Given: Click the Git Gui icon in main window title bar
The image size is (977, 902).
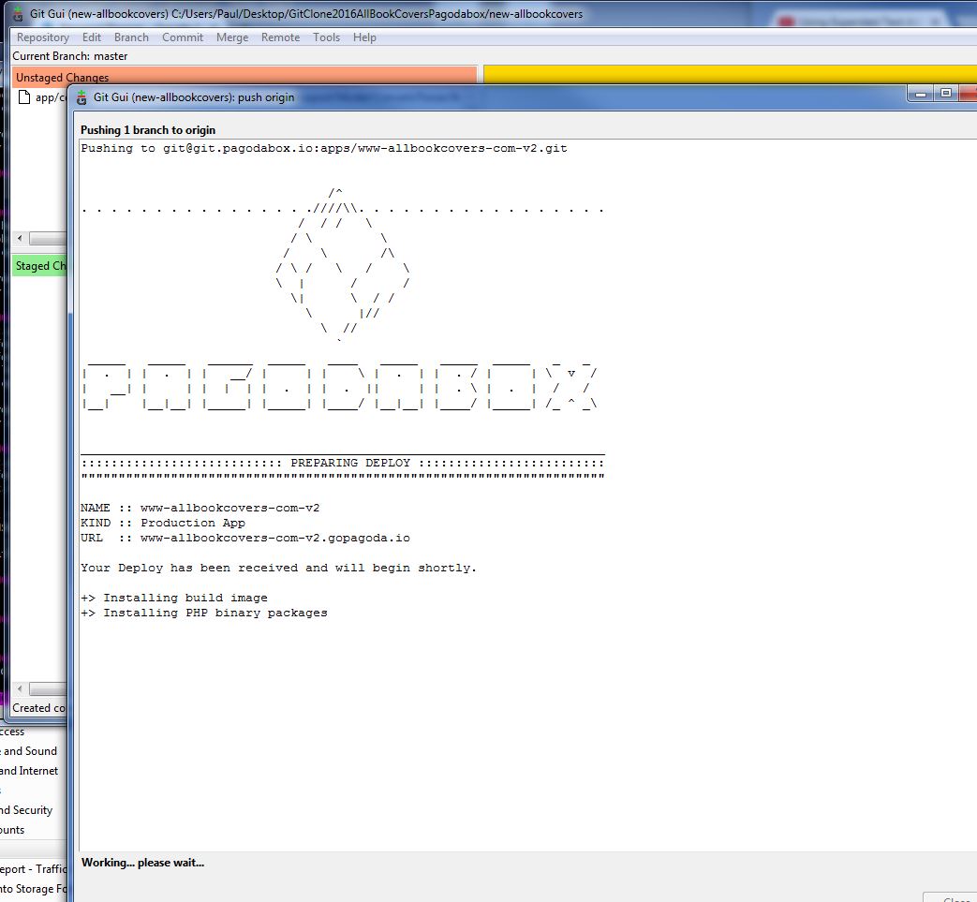Looking at the screenshot, I should click(x=18, y=14).
